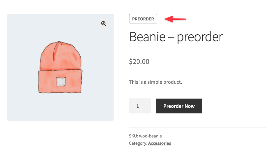The width and height of the screenshot is (273, 150).
Task: Click the "Category:" label
Action: (x=138, y=143)
